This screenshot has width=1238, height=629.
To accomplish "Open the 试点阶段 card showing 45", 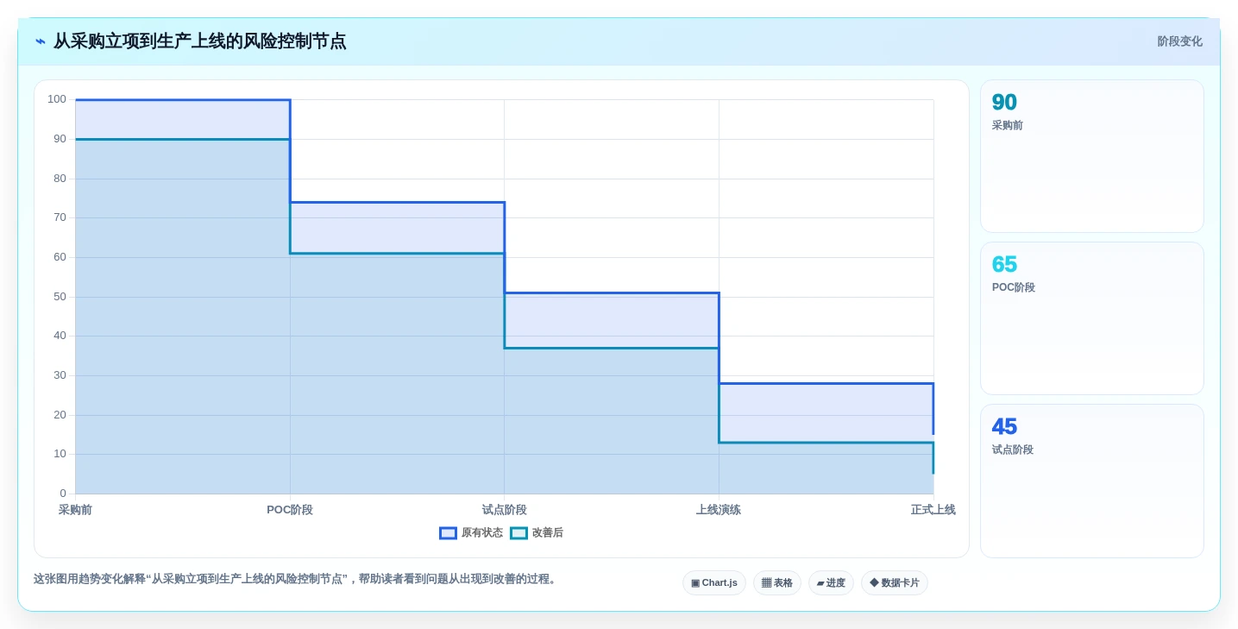I will (1092, 481).
